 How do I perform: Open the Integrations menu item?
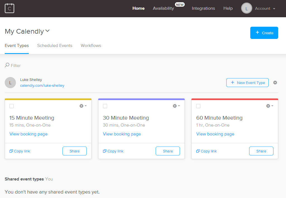[203, 8]
